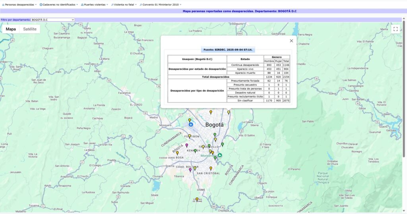Expand Personas desaparecidas menu

[x=20, y=4]
